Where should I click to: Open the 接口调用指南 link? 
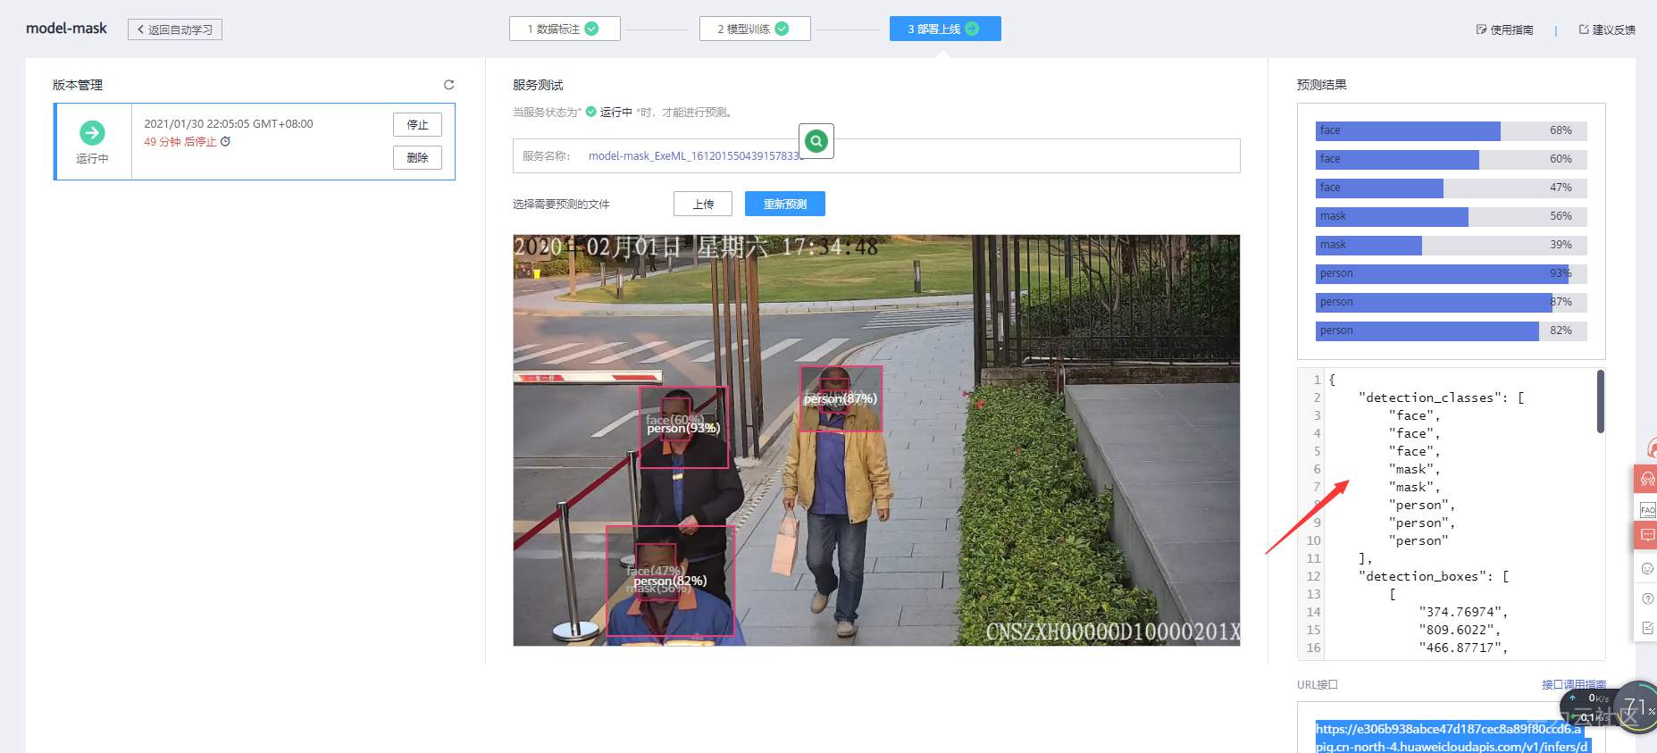pos(1574,684)
